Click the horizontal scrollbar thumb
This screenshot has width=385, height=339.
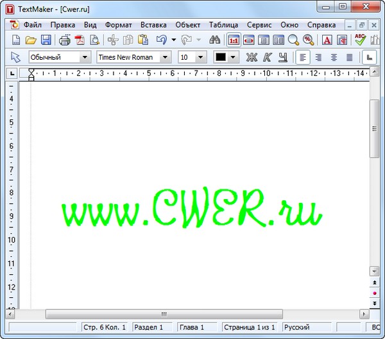(164, 314)
